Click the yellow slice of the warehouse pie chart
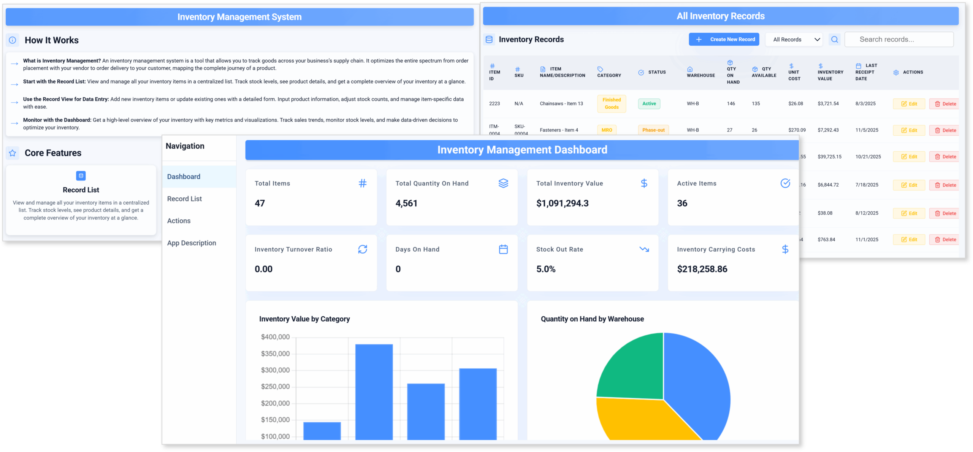Image resolution: width=973 pixels, height=452 pixels. [642, 420]
